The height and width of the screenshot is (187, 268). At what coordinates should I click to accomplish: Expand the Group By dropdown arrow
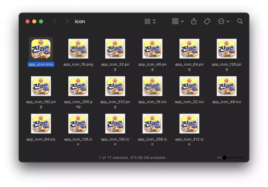coord(182,21)
